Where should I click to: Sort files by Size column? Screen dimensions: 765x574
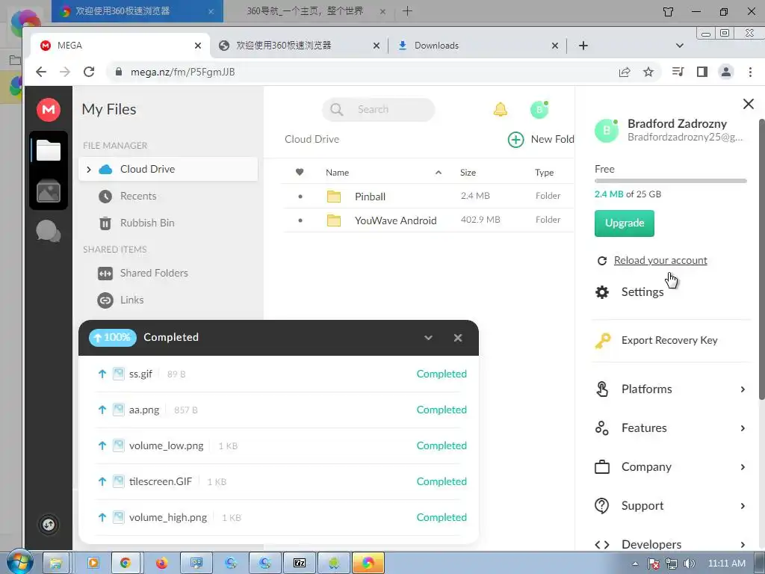468,173
